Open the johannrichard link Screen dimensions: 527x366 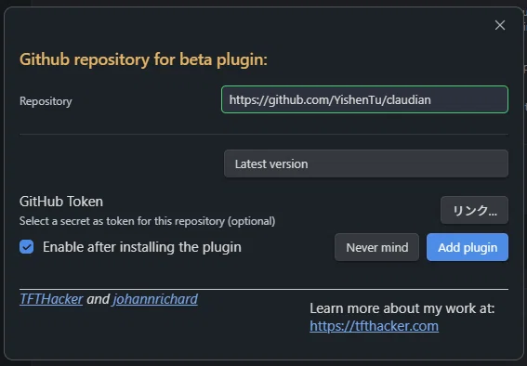click(155, 299)
